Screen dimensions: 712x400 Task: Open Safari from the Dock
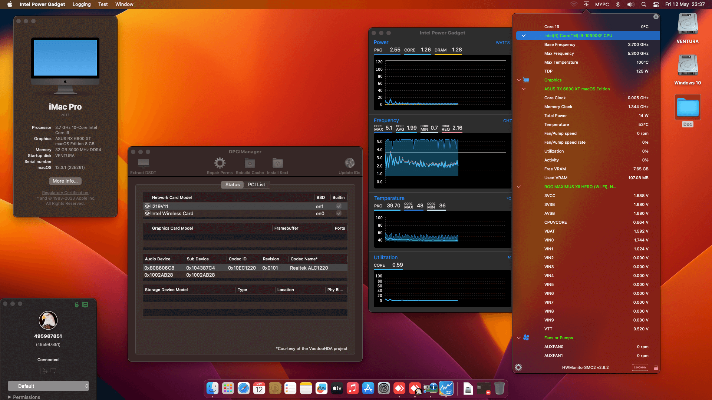point(244,388)
